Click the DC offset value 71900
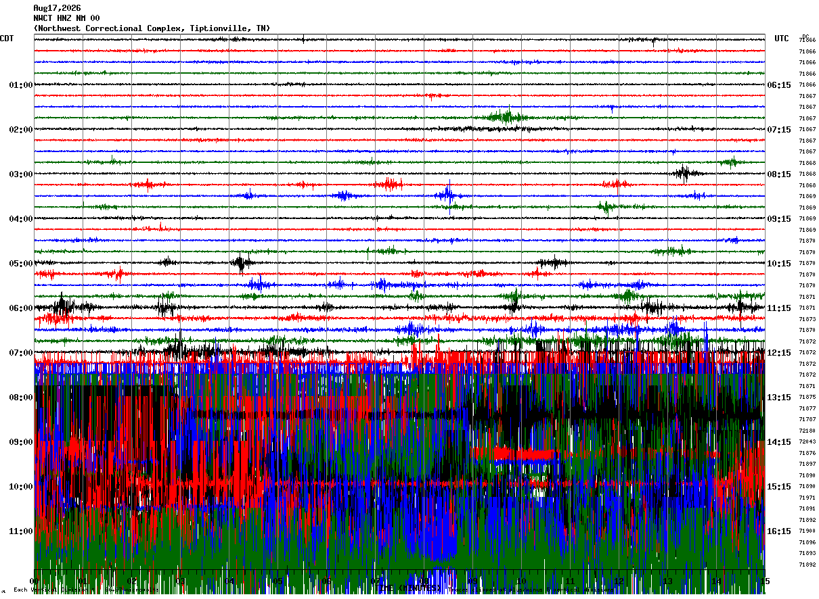The height and width of the screenshot is (599, 819). 807,531
